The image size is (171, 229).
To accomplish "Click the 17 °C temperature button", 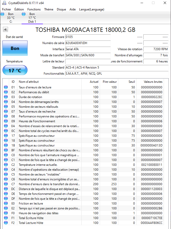I will pyautogui.click(x=15, y=70).
